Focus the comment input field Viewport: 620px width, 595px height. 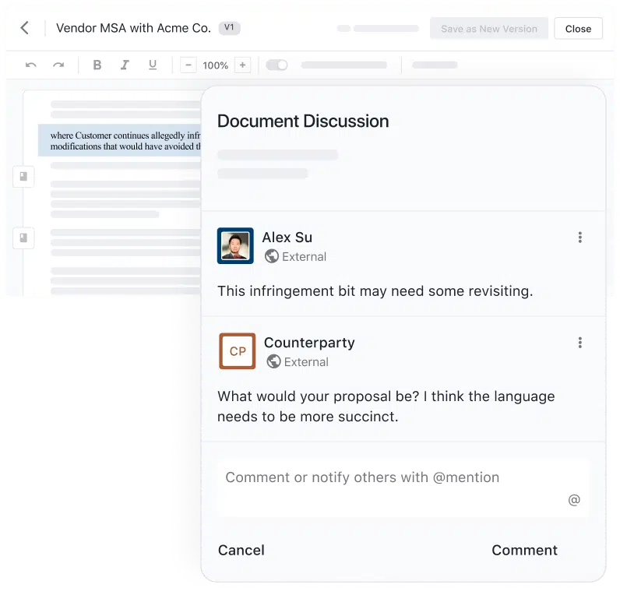pyautogui.click(x=403, y=488)
